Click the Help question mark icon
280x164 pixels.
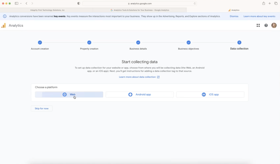point(266,25)
